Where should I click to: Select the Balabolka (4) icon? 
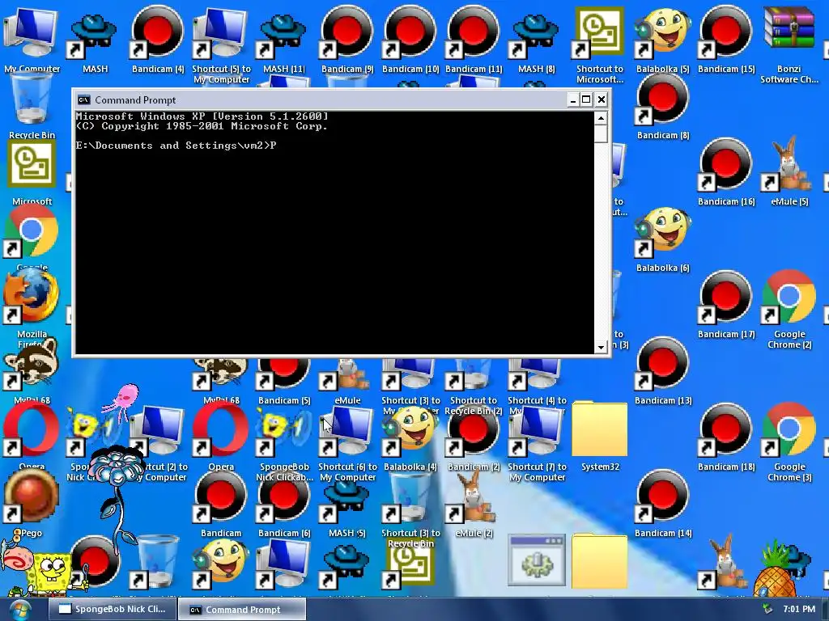point(410,431)
